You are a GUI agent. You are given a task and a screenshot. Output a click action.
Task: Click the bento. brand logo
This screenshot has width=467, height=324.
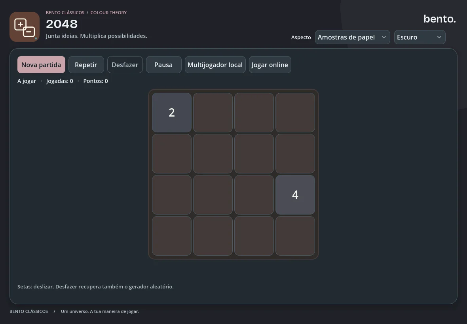(440, 19)
